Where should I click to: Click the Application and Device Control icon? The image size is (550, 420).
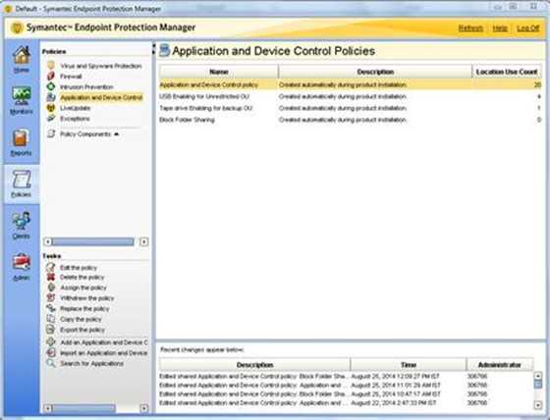coord(51,97)
